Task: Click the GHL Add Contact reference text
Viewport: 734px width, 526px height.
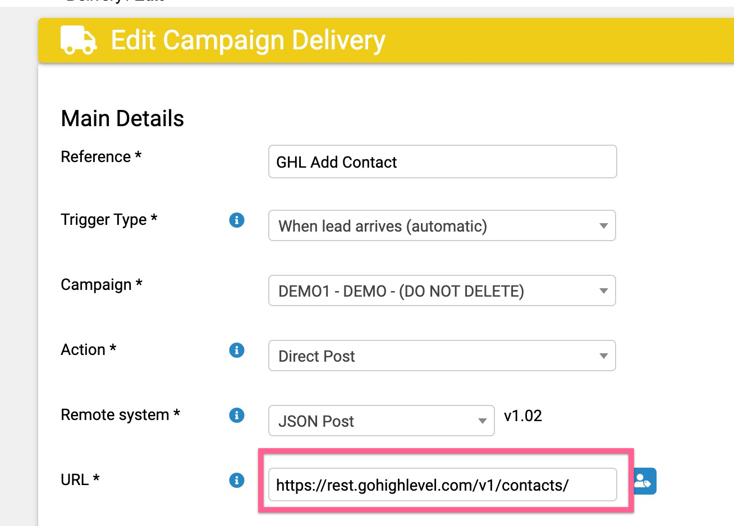Action: [335, 162]
